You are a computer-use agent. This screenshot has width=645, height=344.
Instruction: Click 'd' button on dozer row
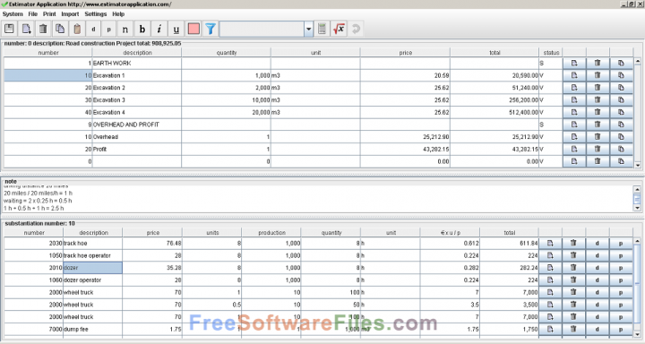click(598, 268)
